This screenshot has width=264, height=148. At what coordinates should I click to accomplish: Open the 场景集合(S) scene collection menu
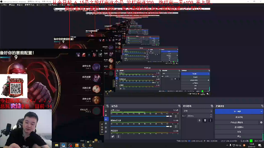[x=52, y=5]
